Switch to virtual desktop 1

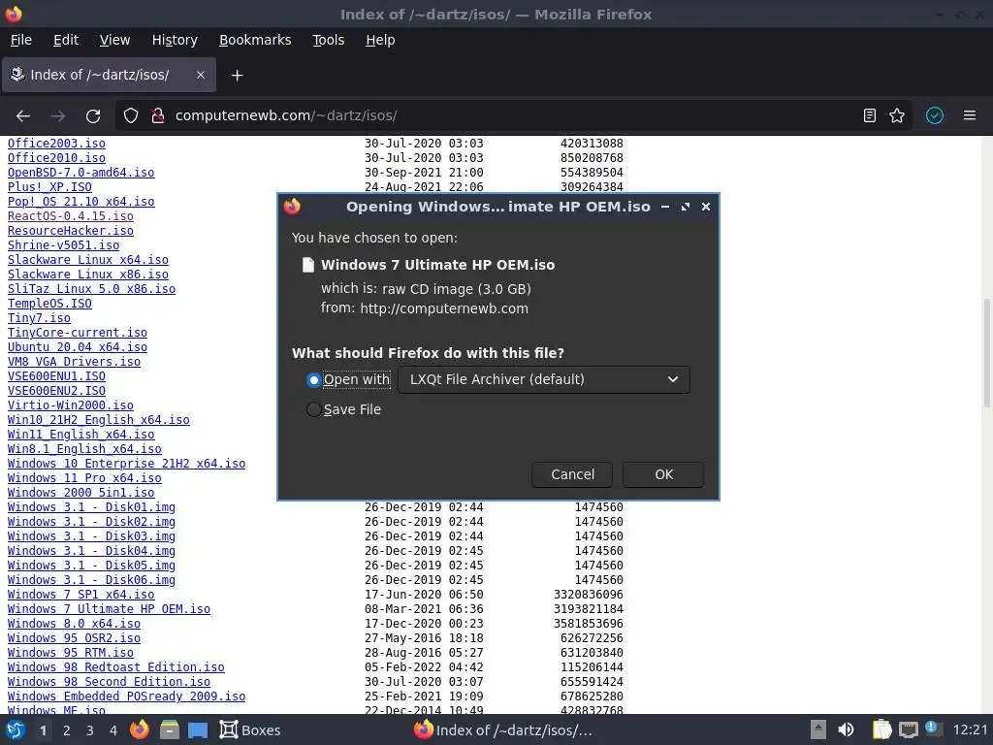[x=43, y=730]
